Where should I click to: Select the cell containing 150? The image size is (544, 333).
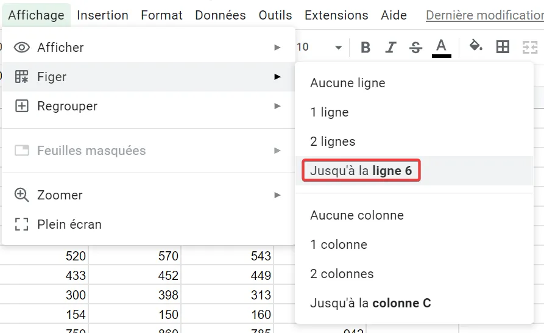tap(135, 314)
